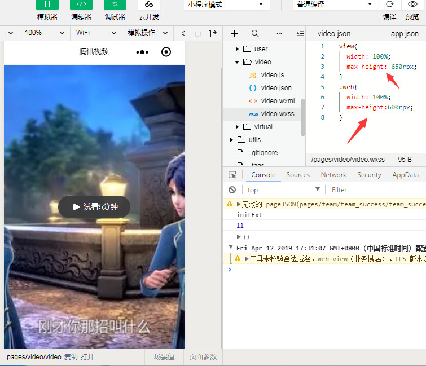Click line 7 max-height:600rpx code
This screenshot has height=366, width=426.
pyautogui.click(x=380, y=108)
